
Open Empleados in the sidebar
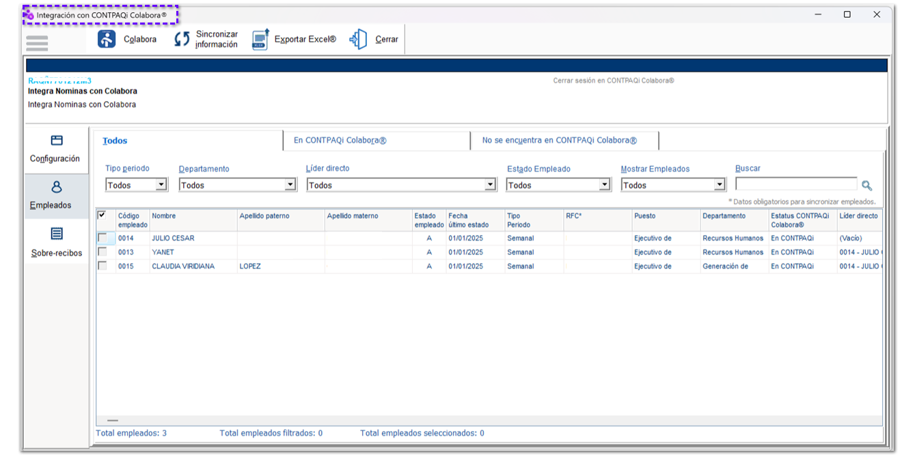[x=55, y=195]
